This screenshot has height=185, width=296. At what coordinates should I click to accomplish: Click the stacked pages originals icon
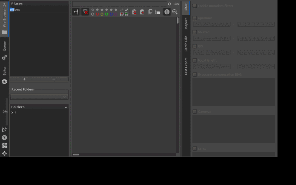coord(150,12)
